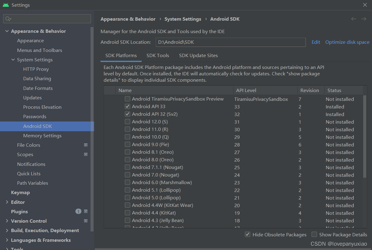The width and height of the screenshot is (372, 250).
Task: Click the Plugins update count badge
Action: [x=78, y=211]
